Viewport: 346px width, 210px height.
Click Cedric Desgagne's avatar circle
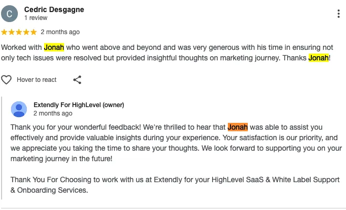(x=9, y=14)
